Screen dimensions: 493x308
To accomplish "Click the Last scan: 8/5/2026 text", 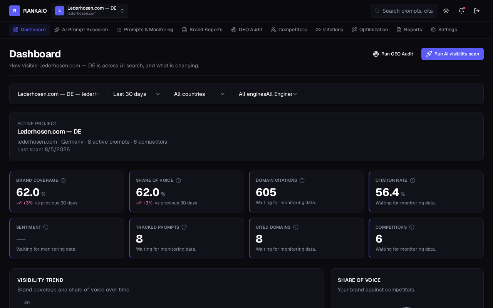I will (44, 149).
